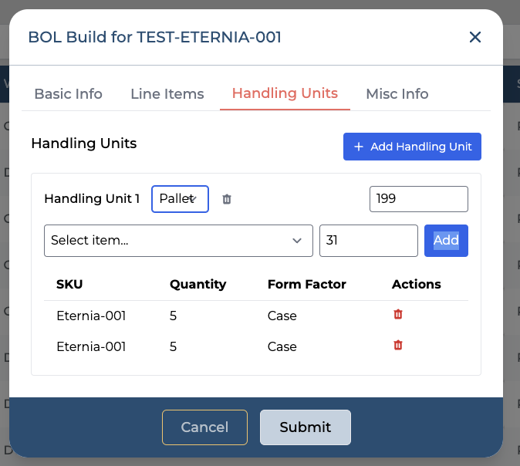
Task: Open the Line Items tab
Action: pos(167,94)
